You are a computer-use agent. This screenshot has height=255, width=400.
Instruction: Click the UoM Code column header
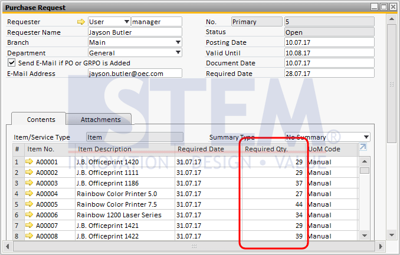point(332,149)
